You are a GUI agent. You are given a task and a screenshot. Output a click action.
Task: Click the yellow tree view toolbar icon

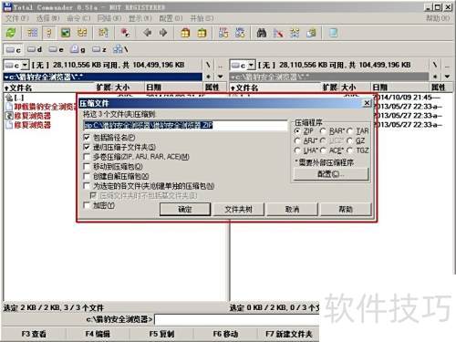(x=82, y=33)
